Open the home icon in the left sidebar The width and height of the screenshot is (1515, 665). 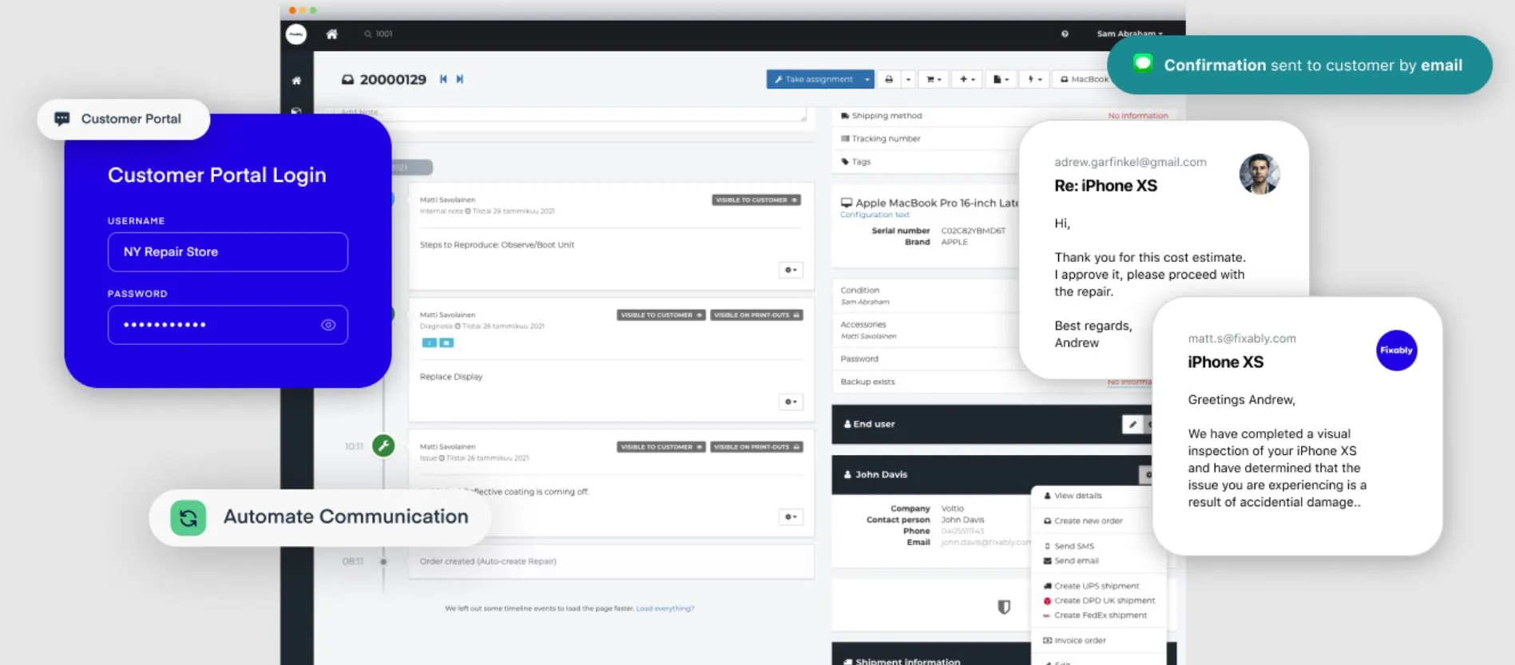point(296,80)
